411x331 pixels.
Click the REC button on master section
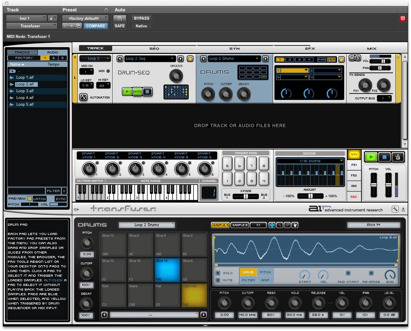353,197
